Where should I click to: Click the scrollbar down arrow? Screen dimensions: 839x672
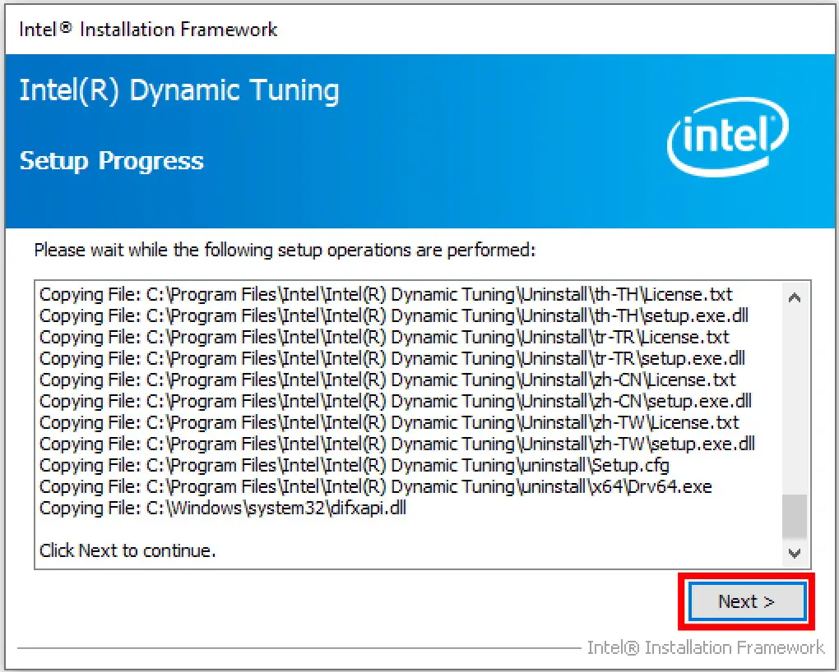point(795,553)
